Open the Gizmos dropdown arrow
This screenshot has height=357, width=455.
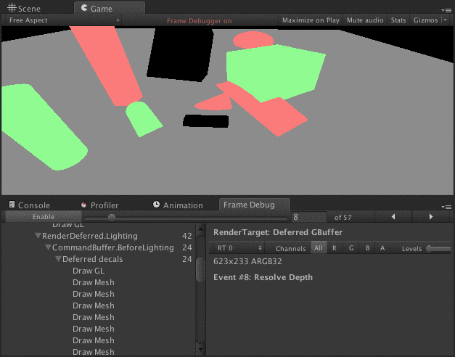click(x=446, y=20)
